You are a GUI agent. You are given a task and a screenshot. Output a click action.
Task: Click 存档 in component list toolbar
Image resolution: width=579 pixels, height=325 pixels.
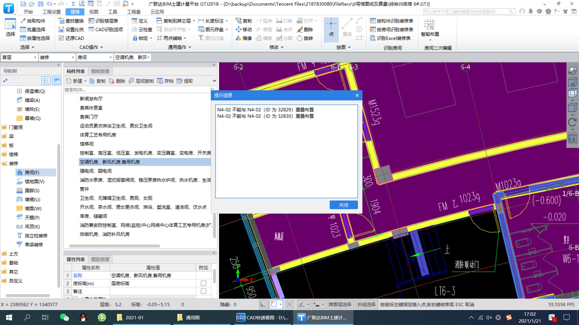[x=165, y=81]
